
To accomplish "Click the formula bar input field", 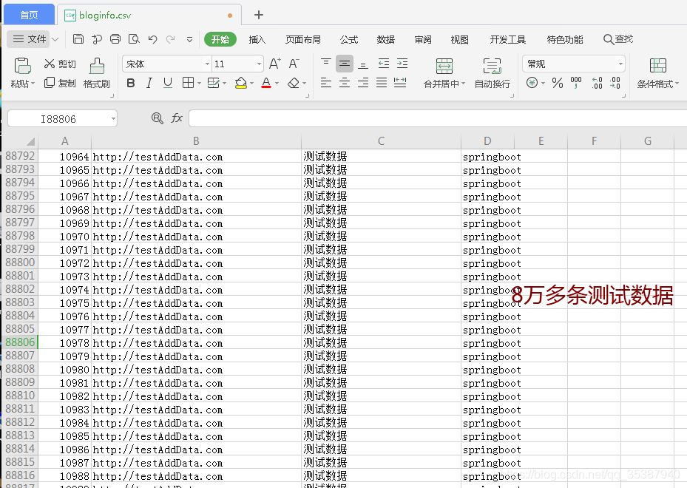I will click(x=438, y=118).
